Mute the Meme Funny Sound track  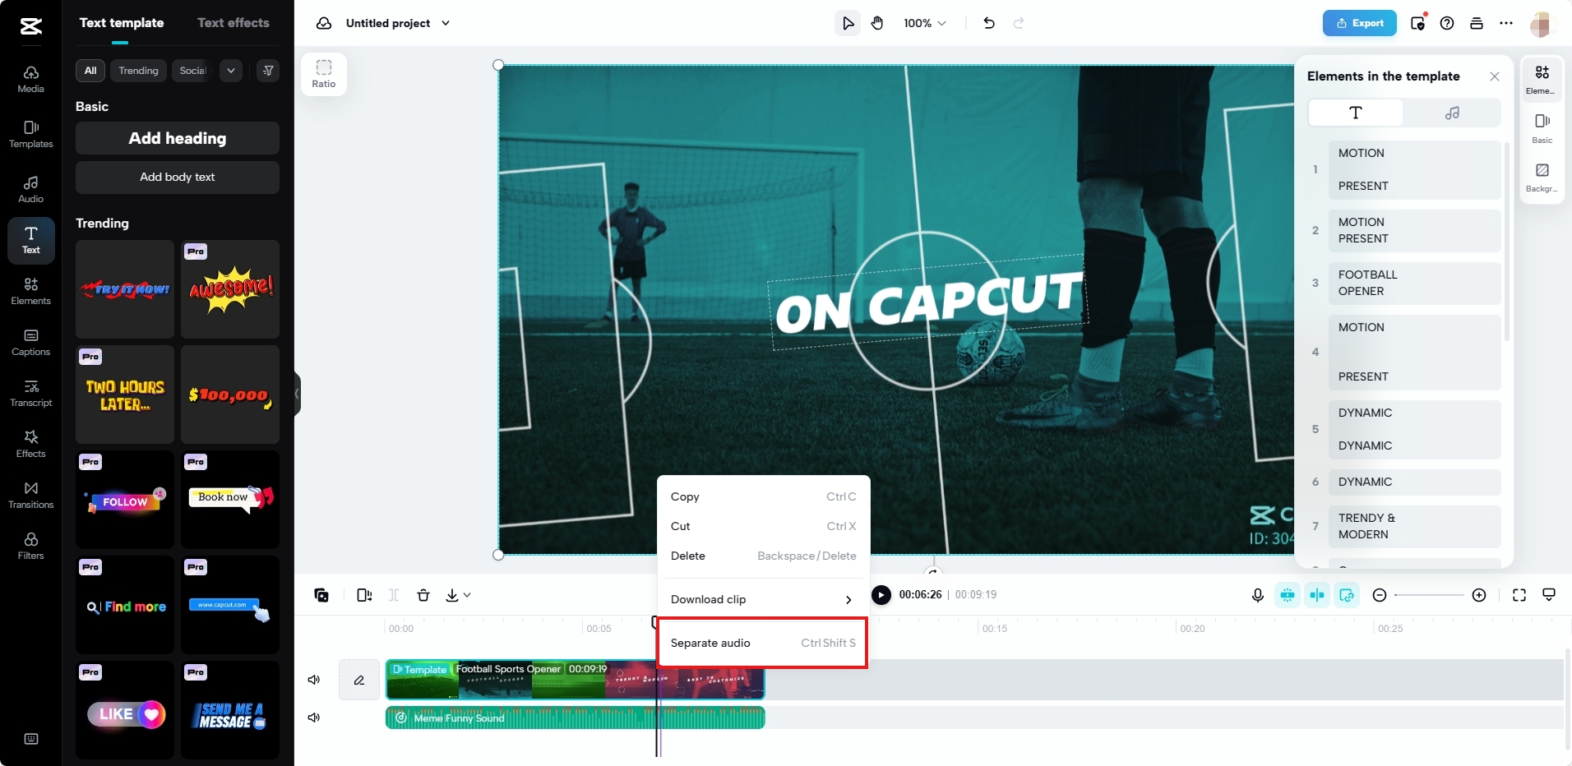tap(313, 718)
